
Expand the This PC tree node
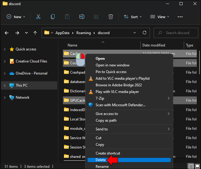point(5,85)
